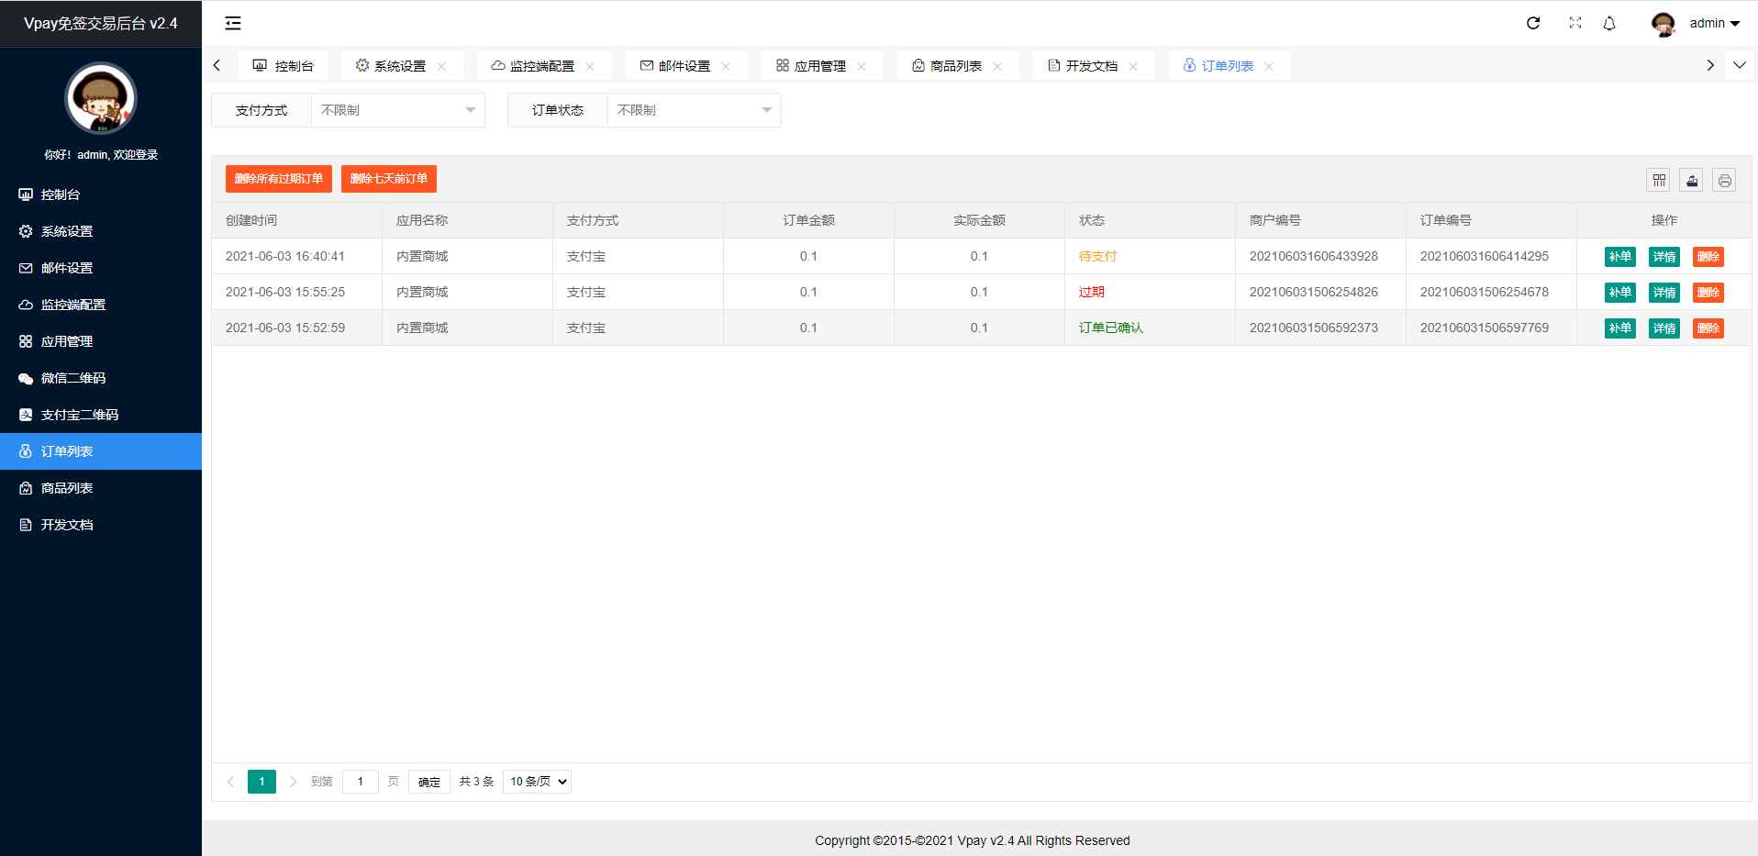
Task: Click the page number input field
Action: [x=361, y=782]
